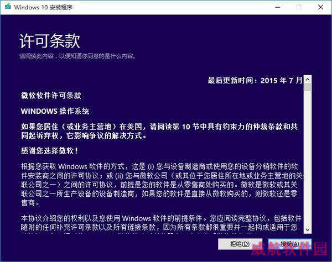
Task: Click bold paragraph starting 如果您居住
Action: (159, 131)
